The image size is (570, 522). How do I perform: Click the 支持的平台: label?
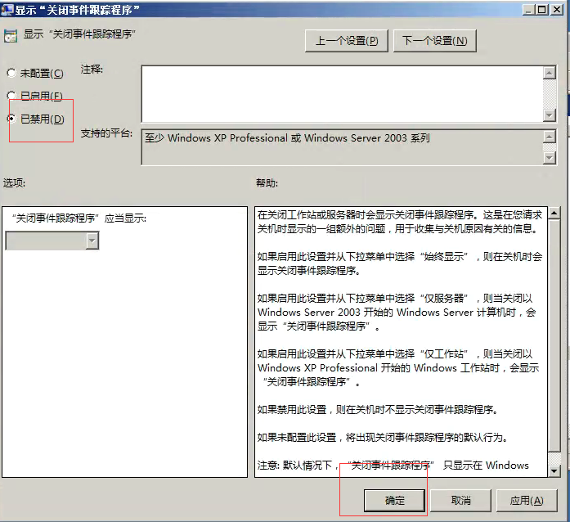[106, 133]
